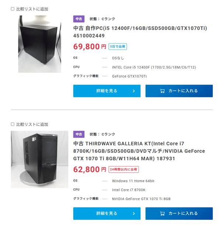Click 詳細を見る for the 62,800円 PC
Image resolution: width=221 pixels, height=229 pixels.
(107, 214)
